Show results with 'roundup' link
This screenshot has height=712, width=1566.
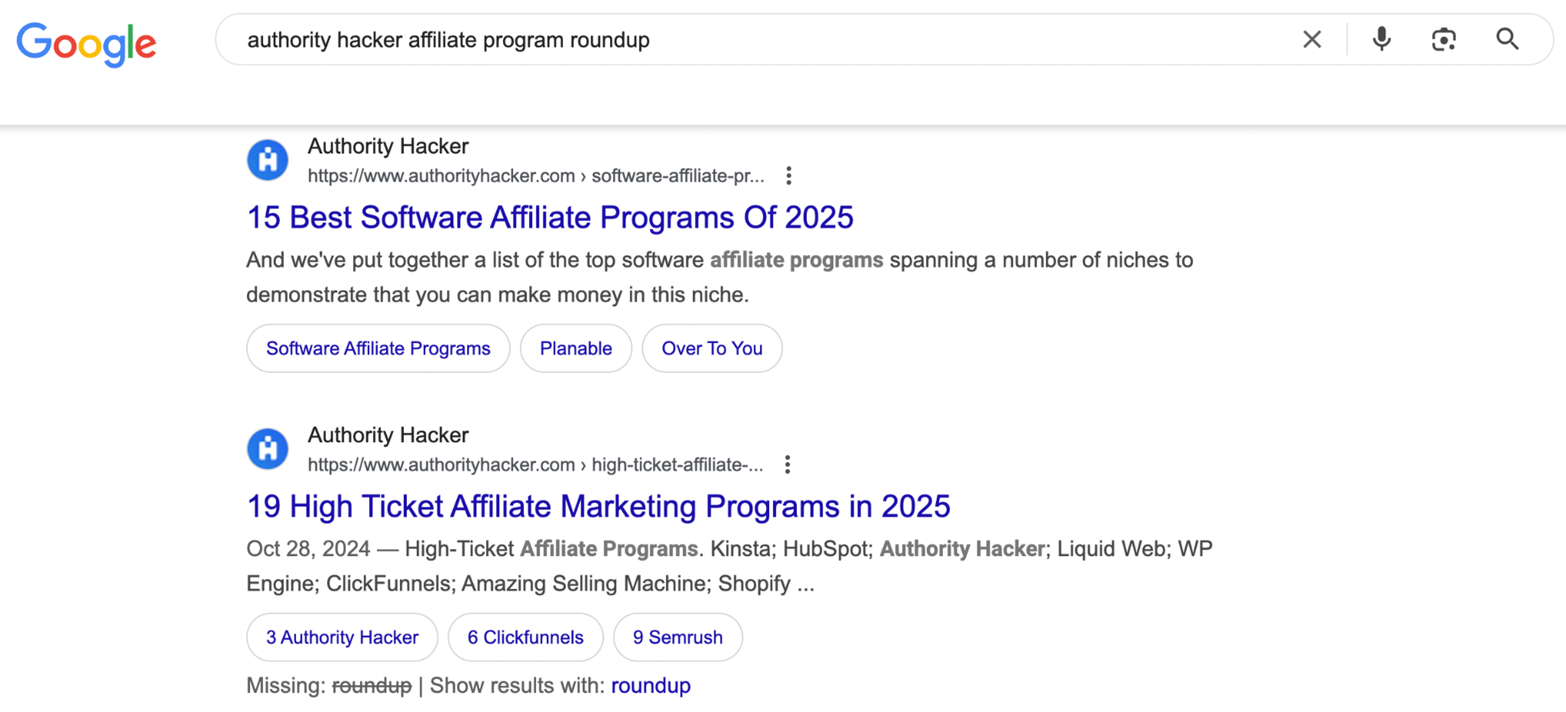[x=650, y=686]
